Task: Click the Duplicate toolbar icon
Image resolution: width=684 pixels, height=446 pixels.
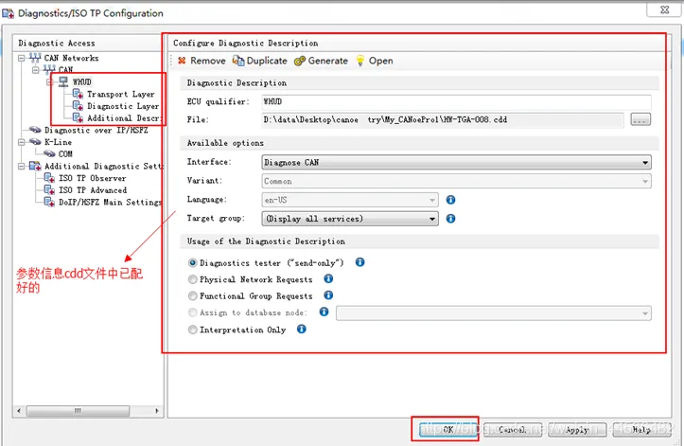Action: coord(238,61)
